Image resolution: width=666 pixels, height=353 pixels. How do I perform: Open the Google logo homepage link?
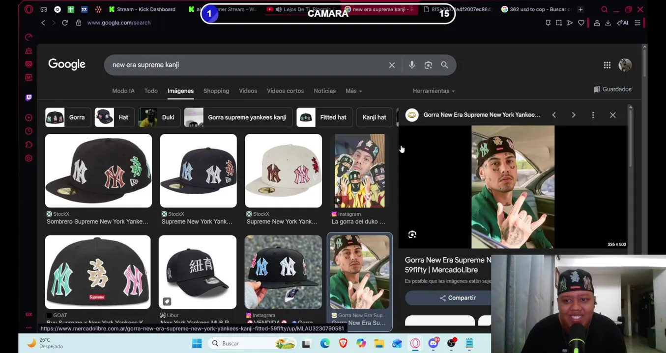[x=67, y=65]
